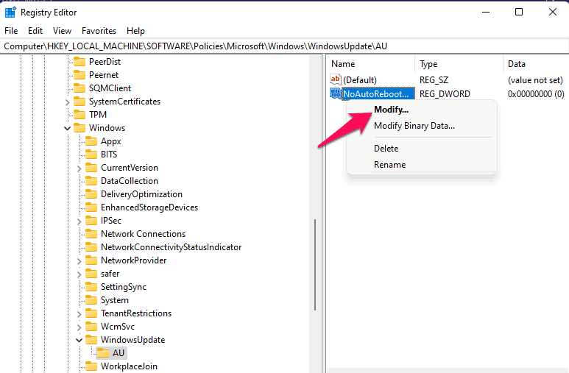
Task: Expand the IPSec key node
Action: point(79,221)
